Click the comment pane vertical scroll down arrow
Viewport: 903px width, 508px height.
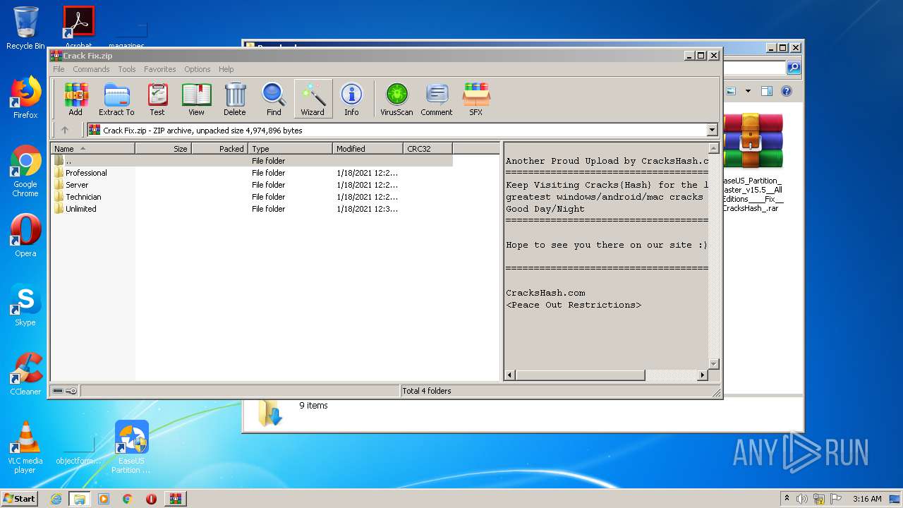click(713, 363)
